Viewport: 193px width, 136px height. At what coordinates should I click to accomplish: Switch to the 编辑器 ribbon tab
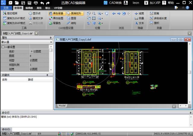[29, 8]
